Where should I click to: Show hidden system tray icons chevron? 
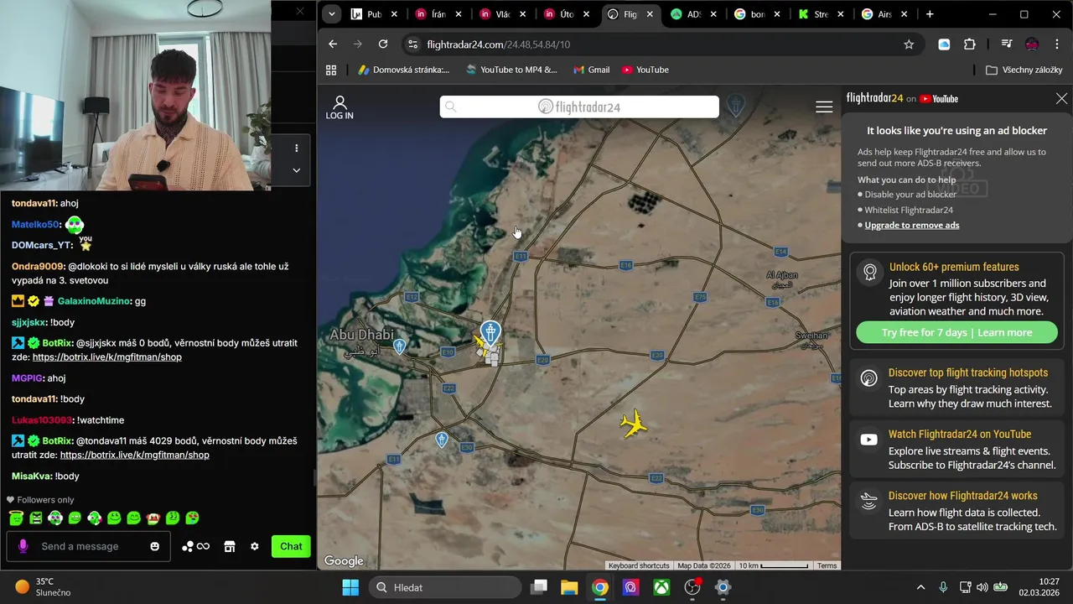click(x=920, y=587)
